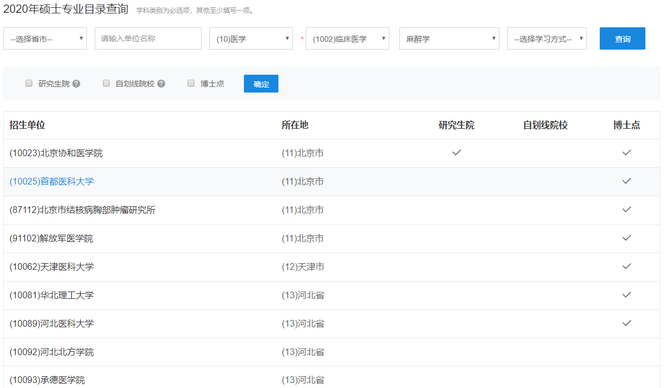
Task: Click the 所在地 column header
Action: pos(295,125)
